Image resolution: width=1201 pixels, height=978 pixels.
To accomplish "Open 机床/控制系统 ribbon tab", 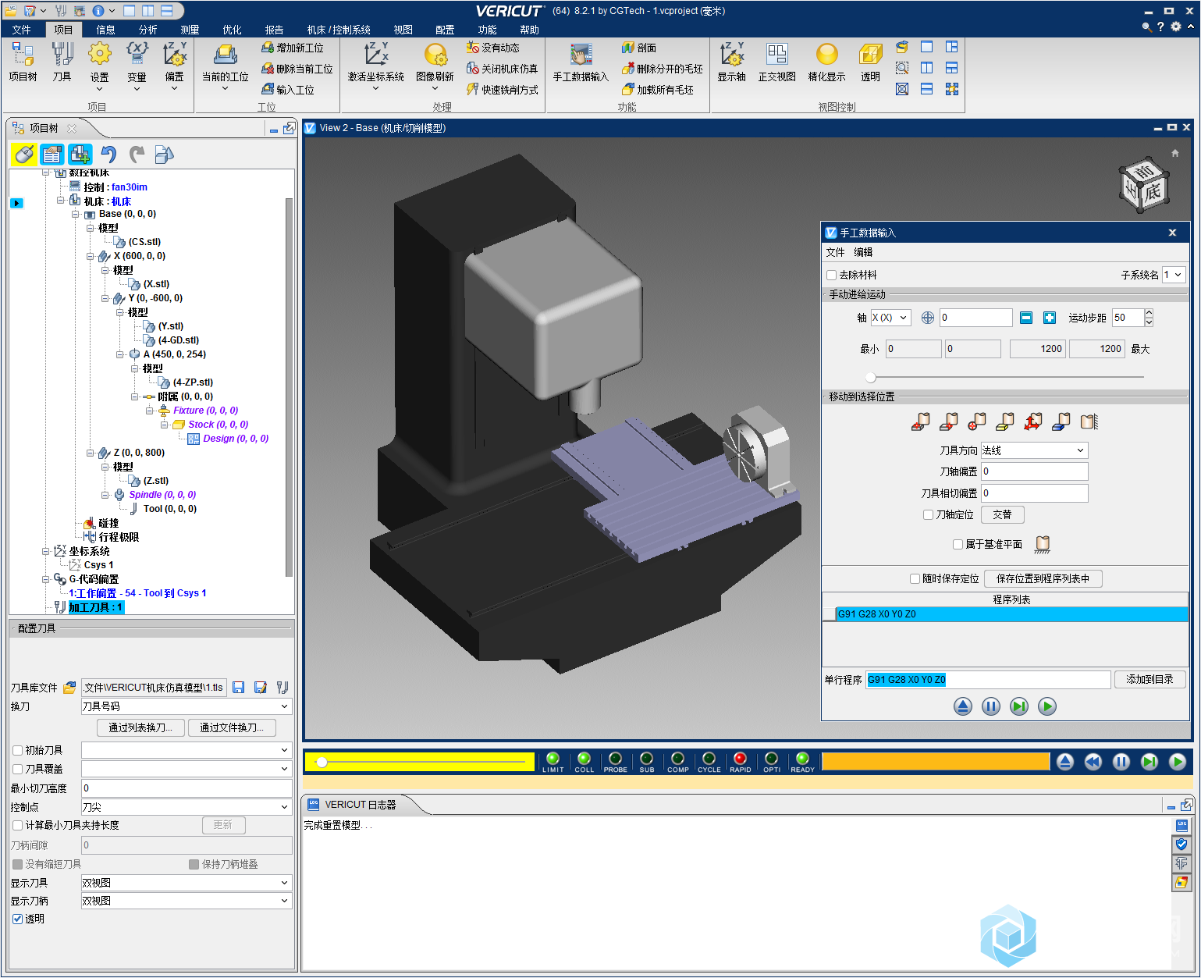I will pyautogui.click(x=339, y=30).
